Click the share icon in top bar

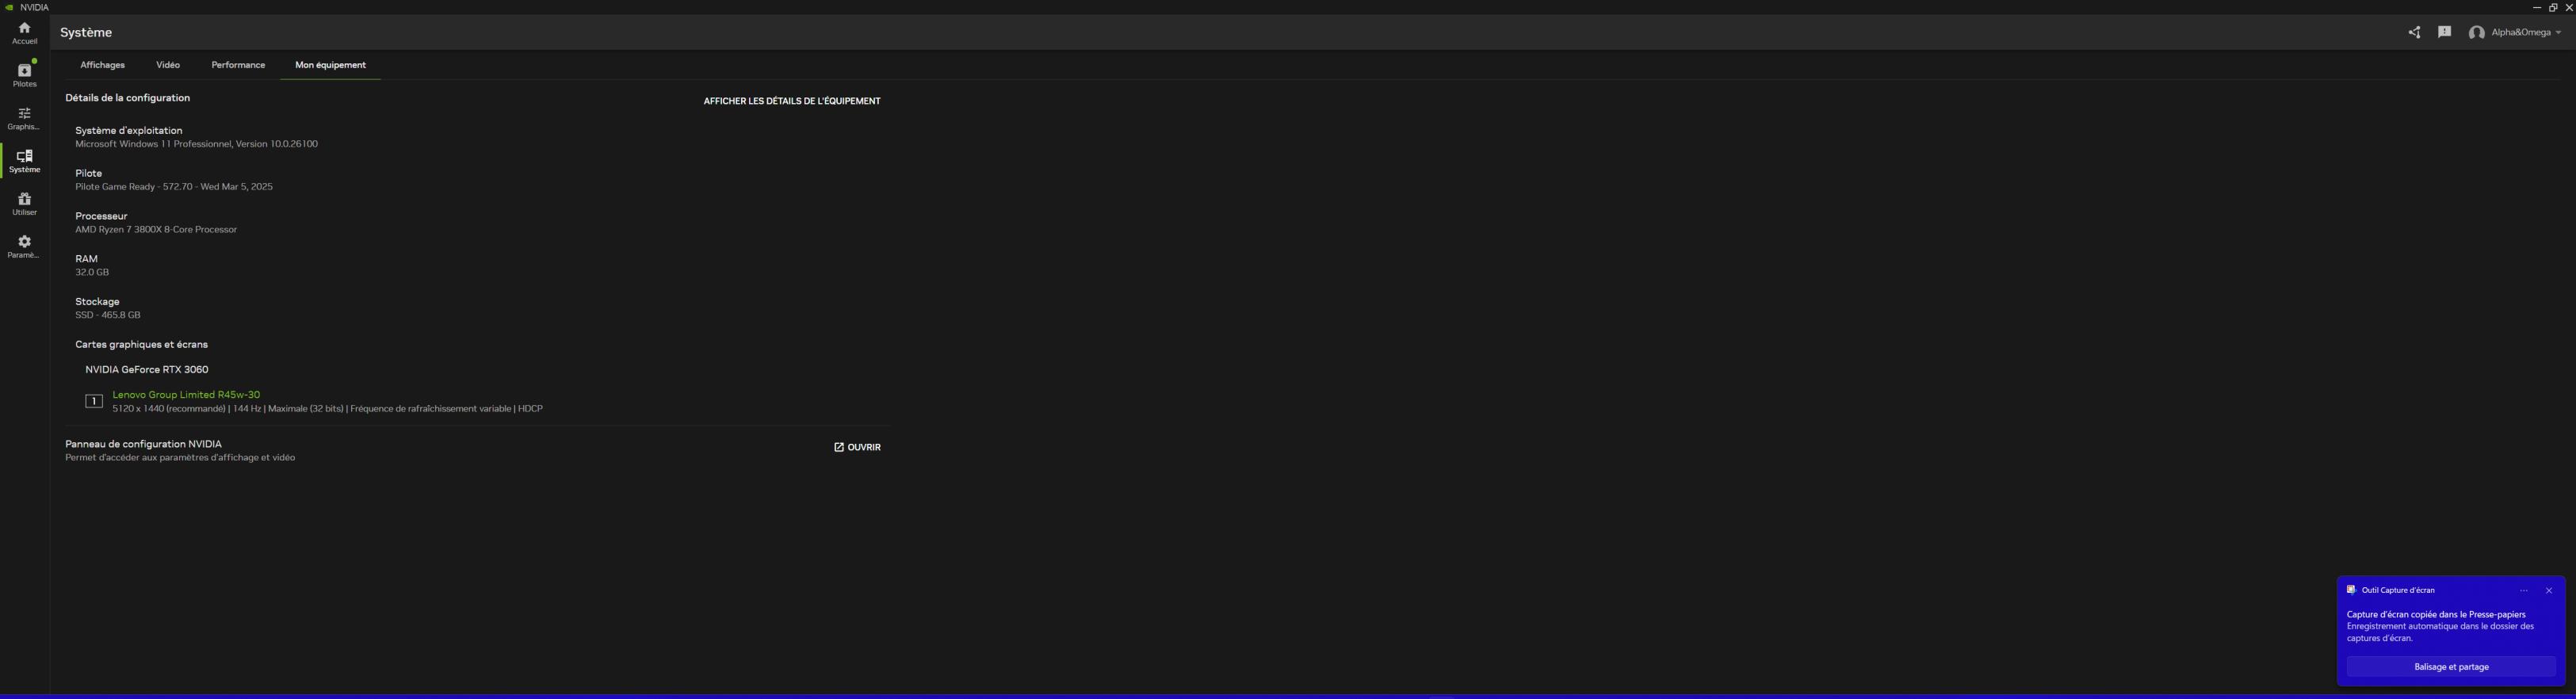click(2414, 33)
